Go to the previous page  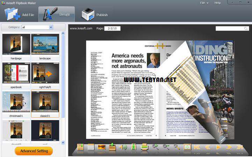click(208, 147)
